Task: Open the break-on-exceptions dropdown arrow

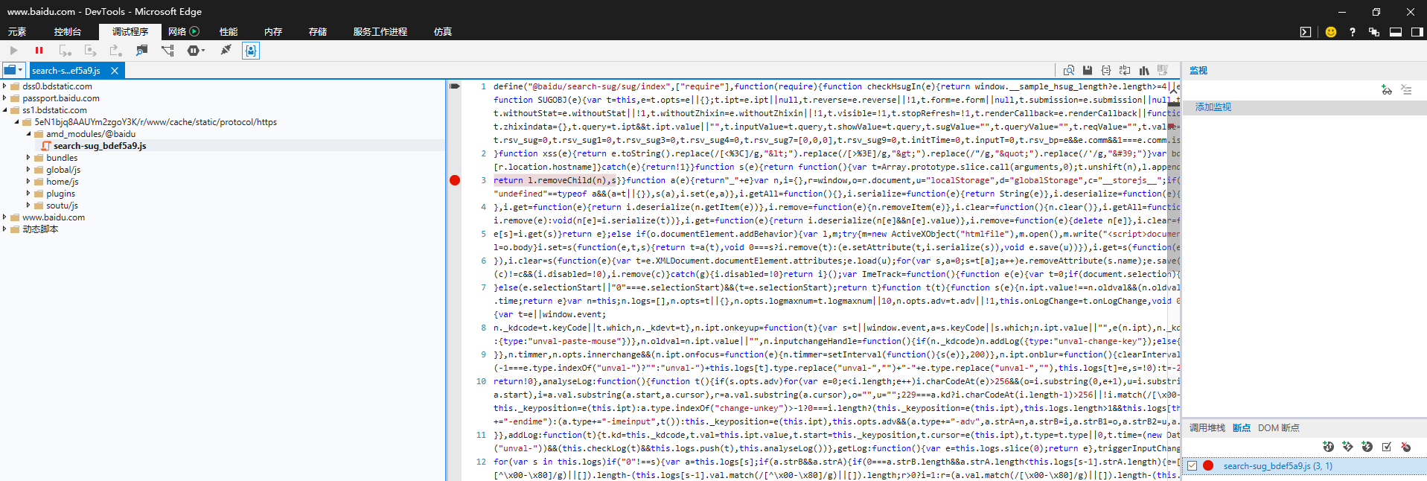Action: coord(203,51)
